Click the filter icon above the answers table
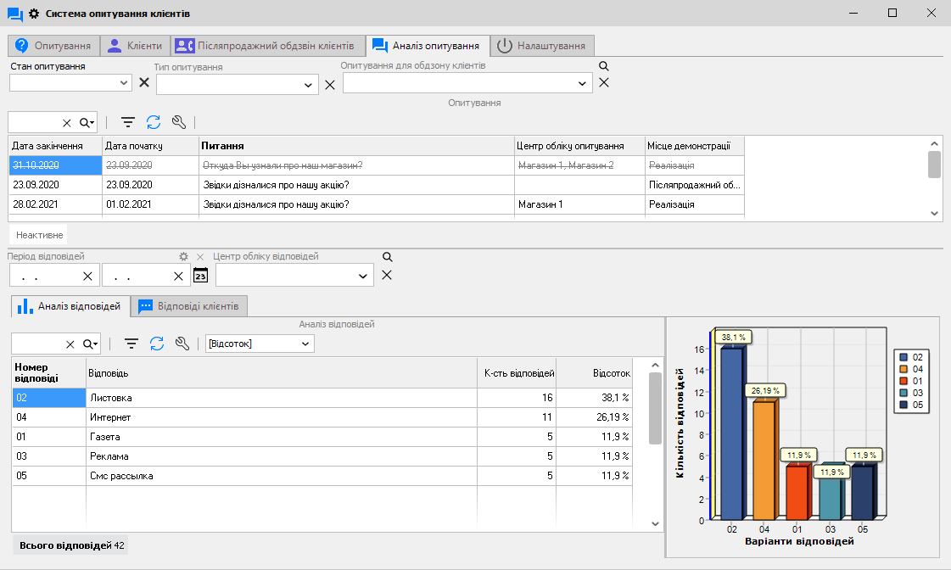Screen dimensions: 951x570 coord(131,344)
